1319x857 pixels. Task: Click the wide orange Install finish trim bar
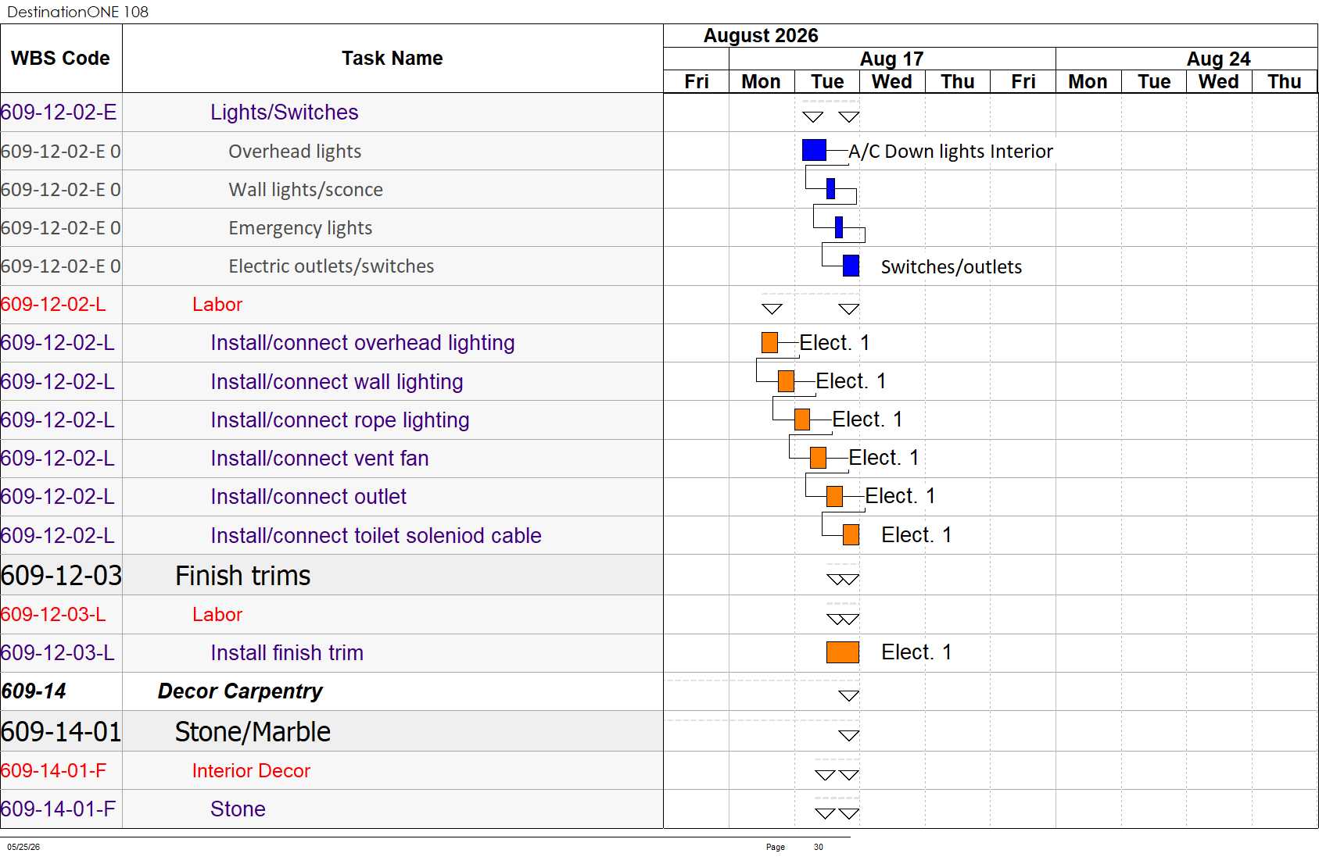point(843,652)
